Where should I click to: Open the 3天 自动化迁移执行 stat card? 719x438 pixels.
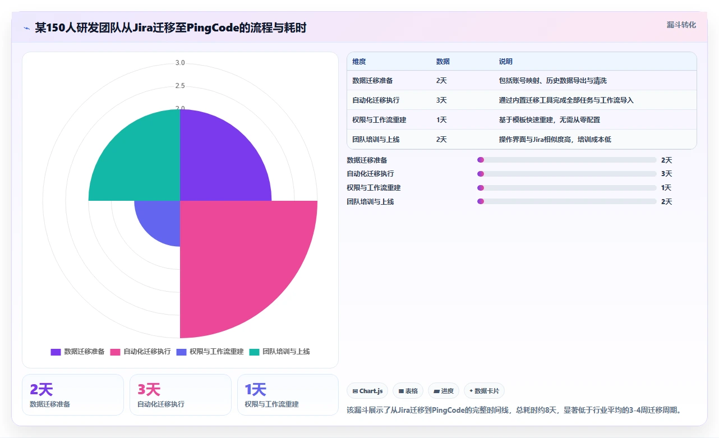point(181,395)
